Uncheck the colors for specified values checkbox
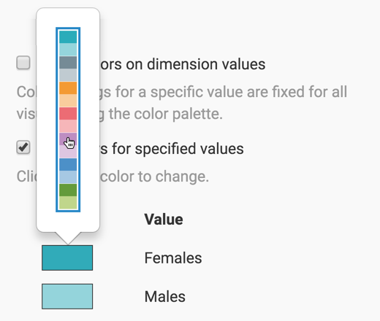This screenshot has height=321, width=380. (x=23, y=147)
